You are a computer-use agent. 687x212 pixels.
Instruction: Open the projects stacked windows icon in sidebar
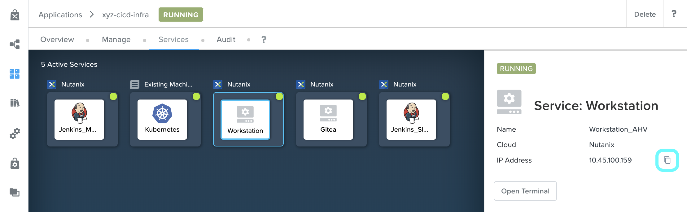coord(15,192)
